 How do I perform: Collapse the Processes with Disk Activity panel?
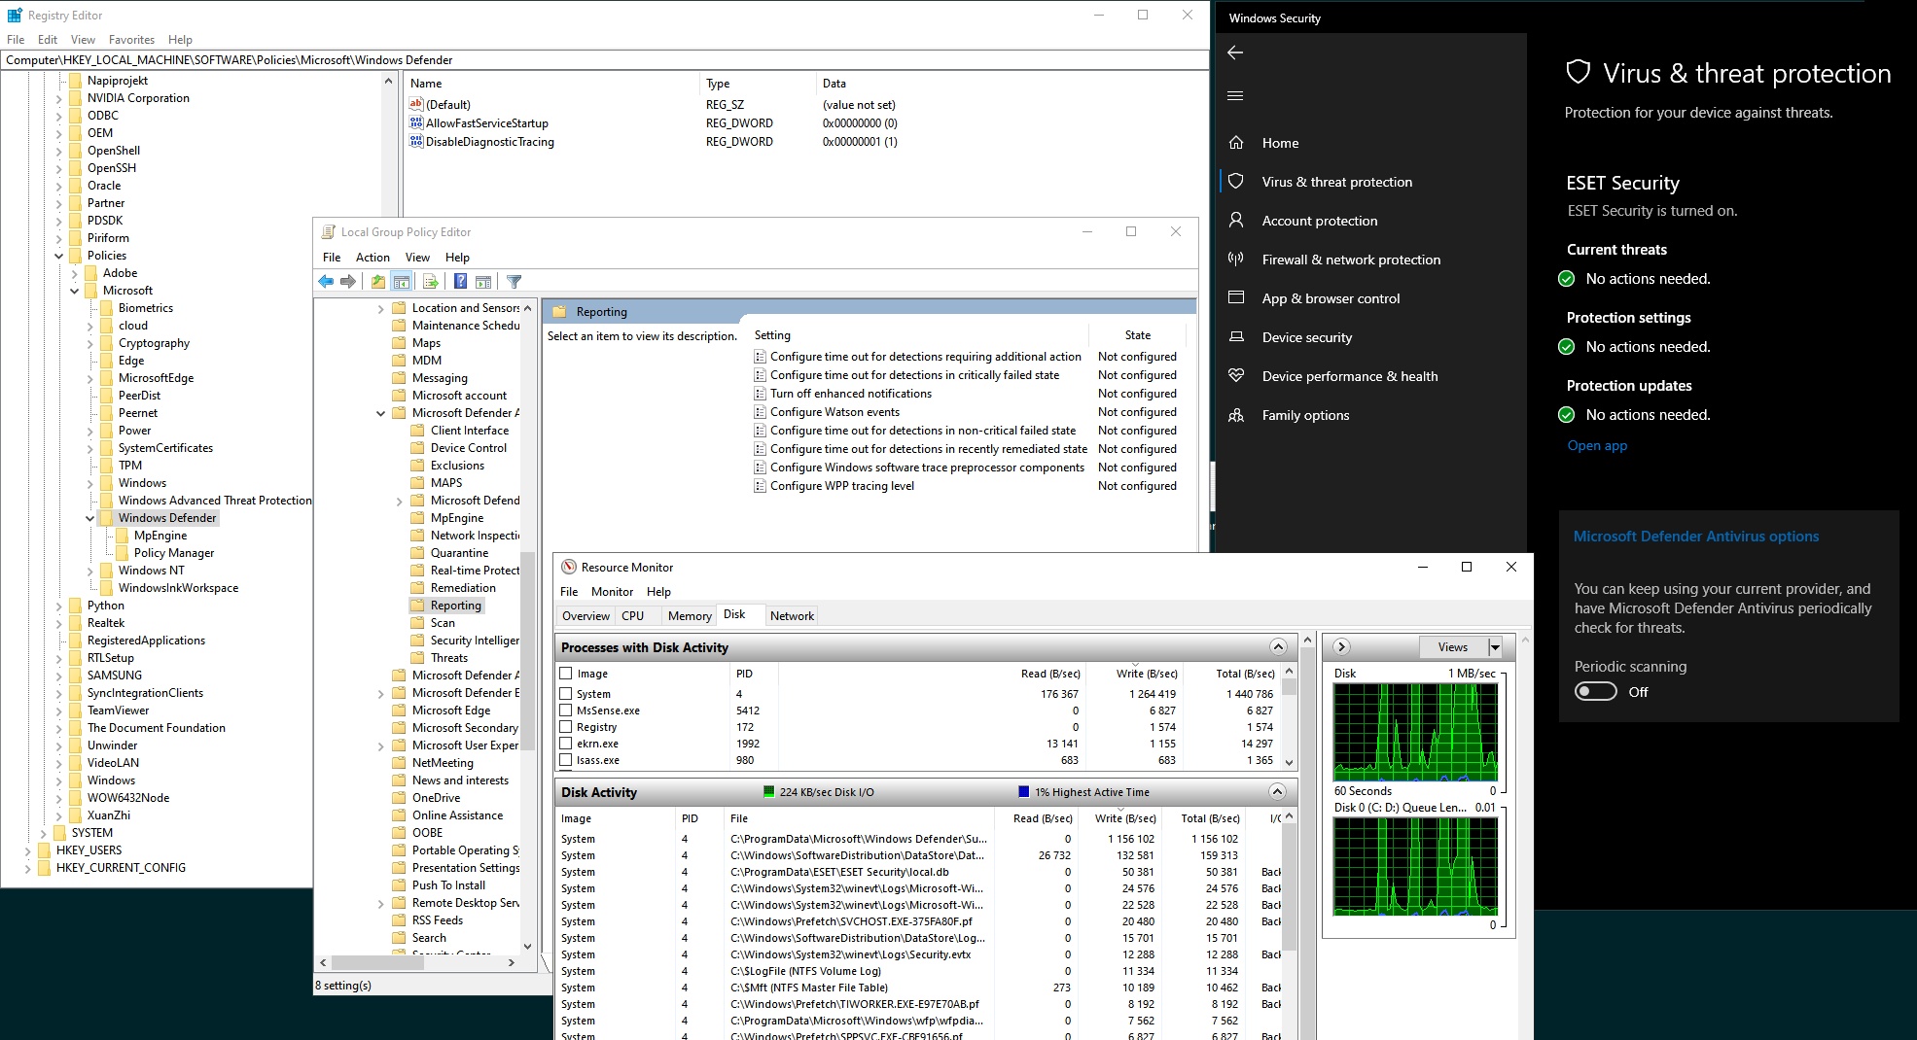click(1277, 647)
